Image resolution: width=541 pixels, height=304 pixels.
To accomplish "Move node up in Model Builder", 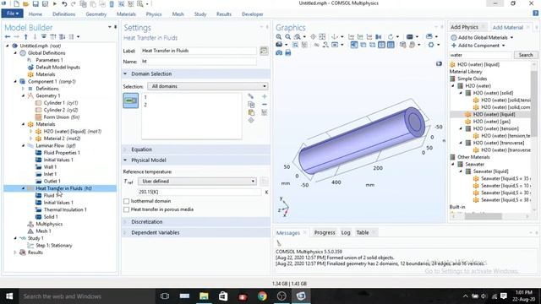I will pyautogui.click(x=26, y=36).
